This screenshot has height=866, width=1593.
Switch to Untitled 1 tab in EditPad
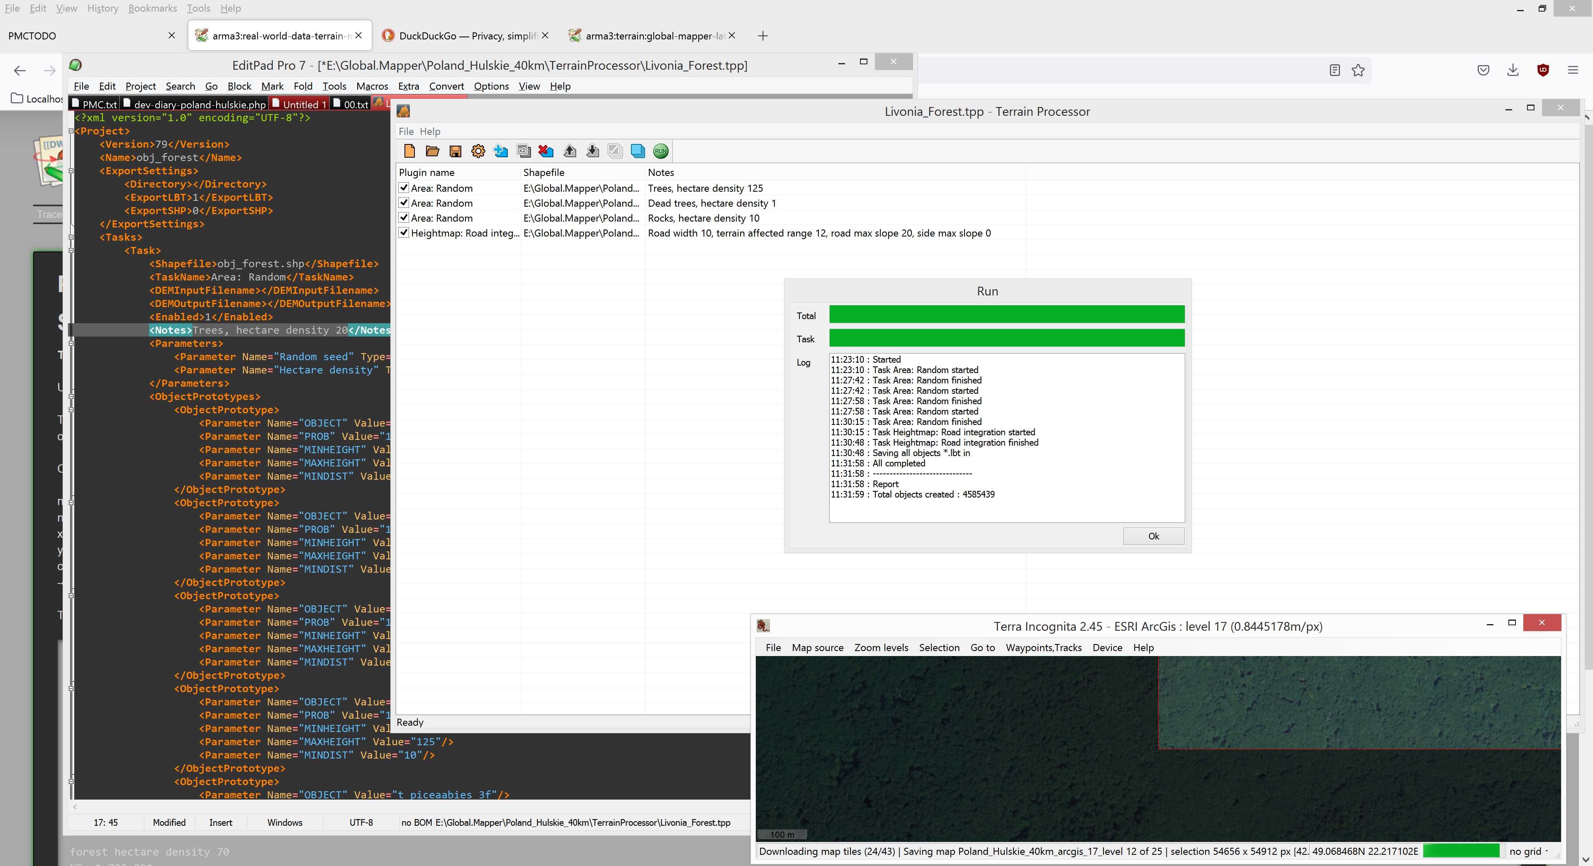[x=298, y=105]
